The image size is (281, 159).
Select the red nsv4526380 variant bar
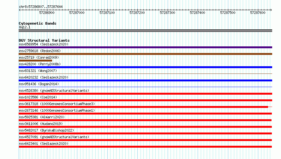pos(145,94)
